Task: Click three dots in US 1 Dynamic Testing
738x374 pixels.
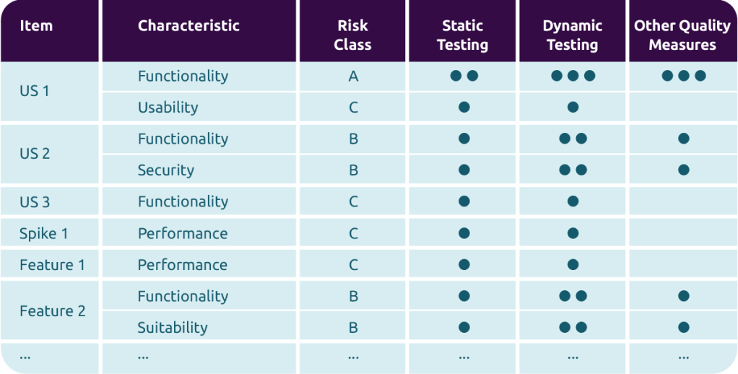Action: (x=573, y=76)
